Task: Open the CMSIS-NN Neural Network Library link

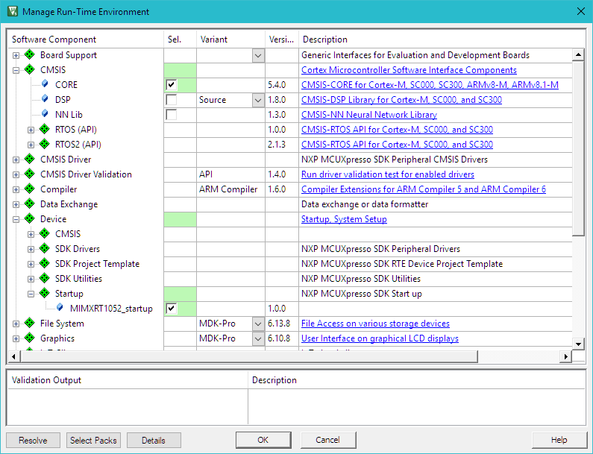Action: coord(369,115)
